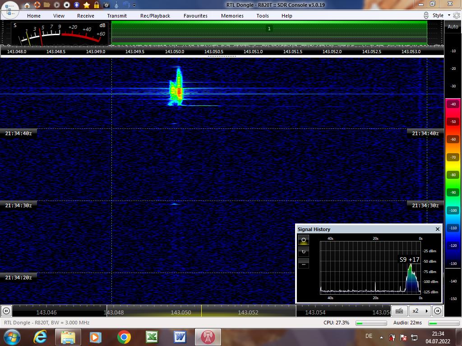Open the Receive ribbon tab
This screenshot has height=346, width=462.
(x=86, y=16)
